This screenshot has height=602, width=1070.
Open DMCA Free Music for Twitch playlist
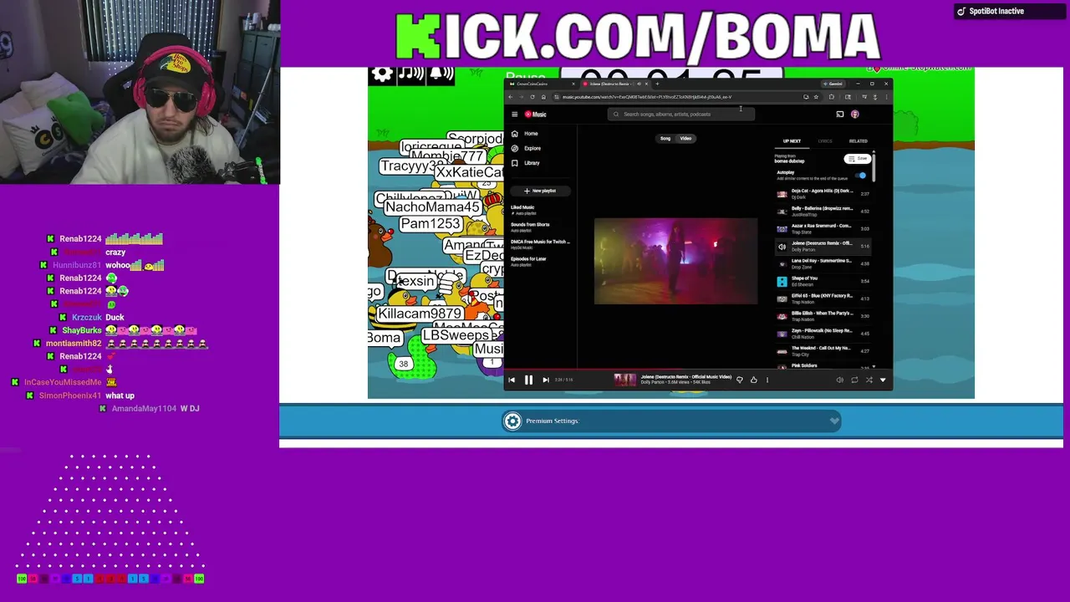[x=540, y=244]
